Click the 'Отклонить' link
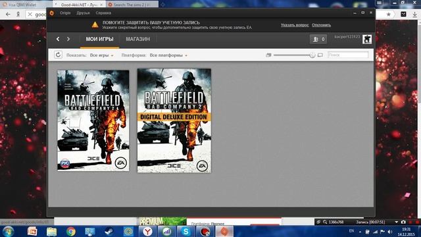Screen dimensions: 421x237 coord(322,25)
